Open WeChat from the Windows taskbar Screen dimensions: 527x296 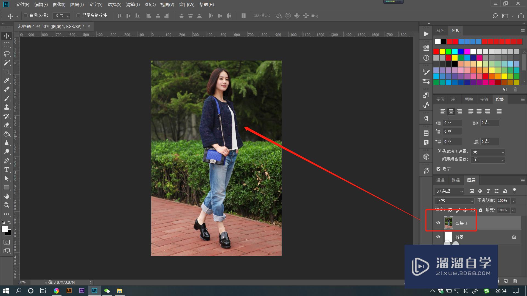107,291
